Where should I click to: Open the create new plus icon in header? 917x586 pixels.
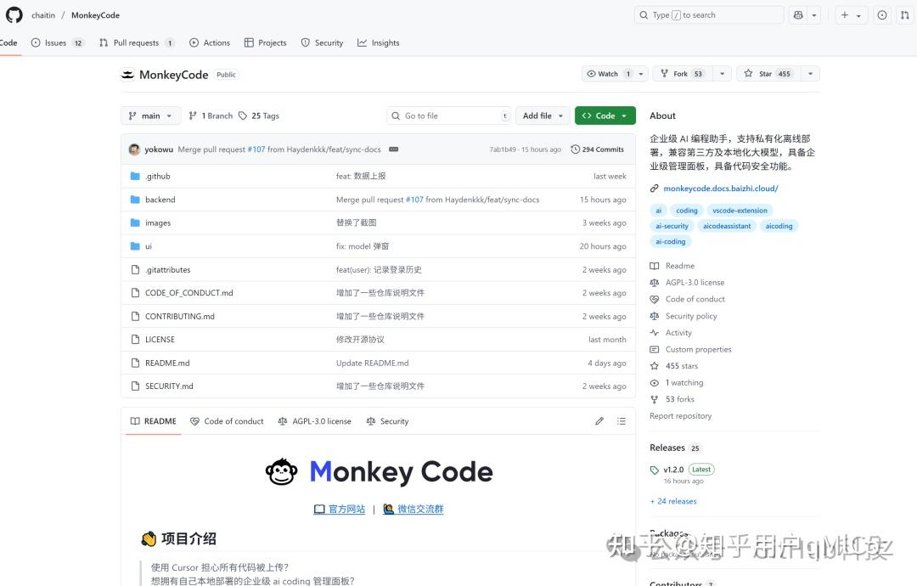pos(844,14)
